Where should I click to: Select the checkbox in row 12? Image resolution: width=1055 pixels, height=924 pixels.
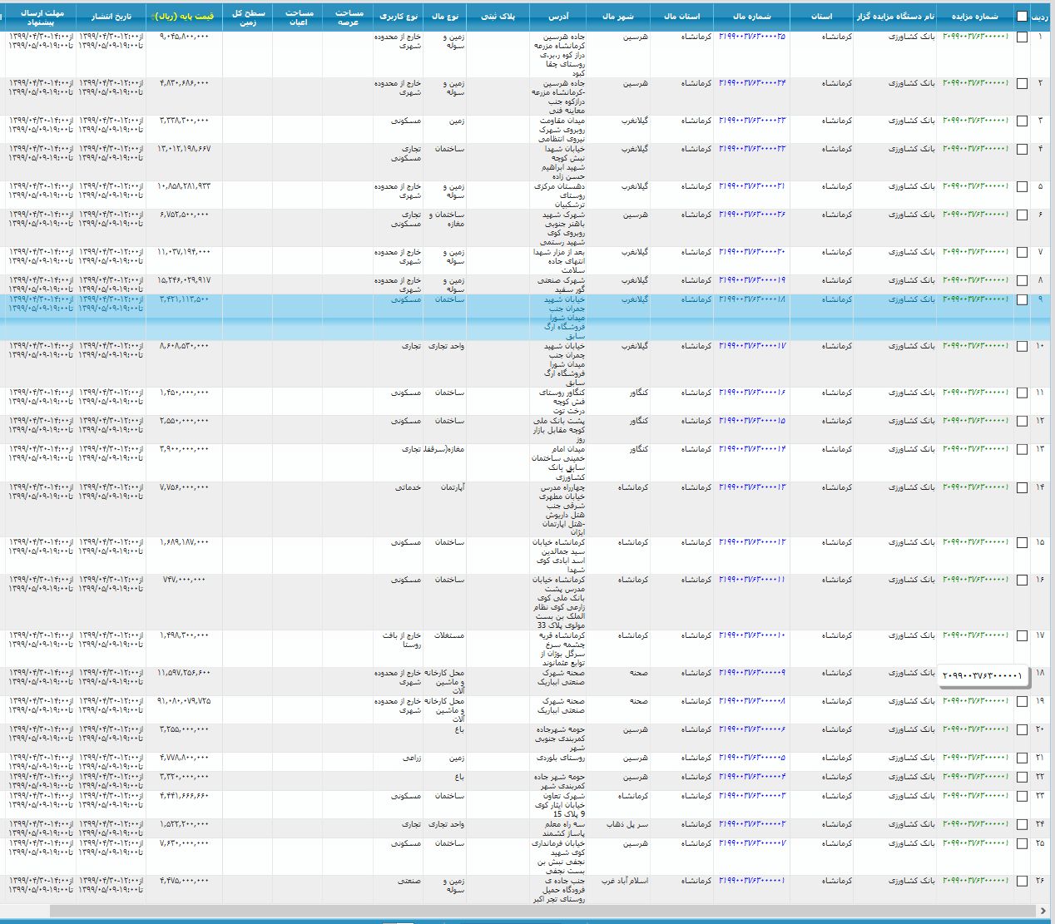1022,421
